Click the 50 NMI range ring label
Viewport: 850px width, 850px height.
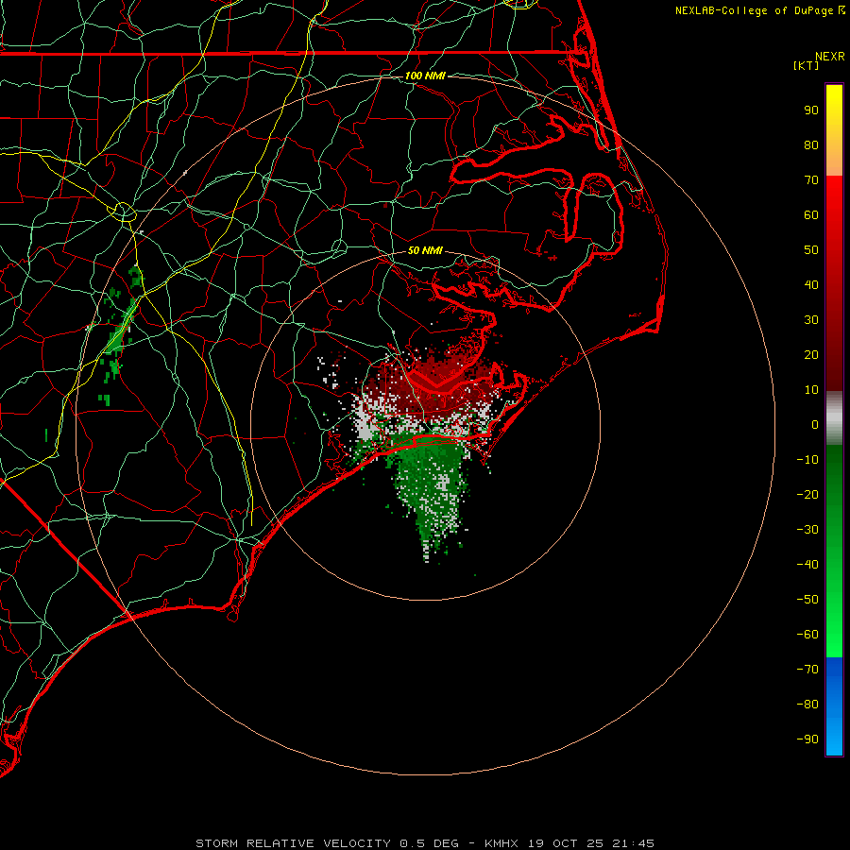[425, 250]
